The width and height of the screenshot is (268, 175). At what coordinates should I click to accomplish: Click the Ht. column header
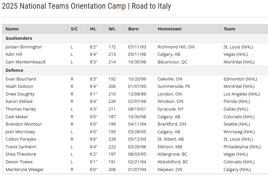point(93,29)
